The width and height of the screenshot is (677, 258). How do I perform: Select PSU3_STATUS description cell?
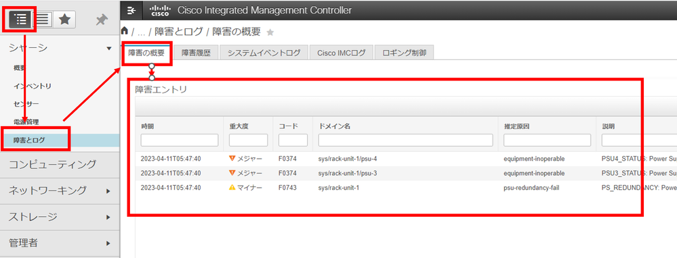click(639, 174)
